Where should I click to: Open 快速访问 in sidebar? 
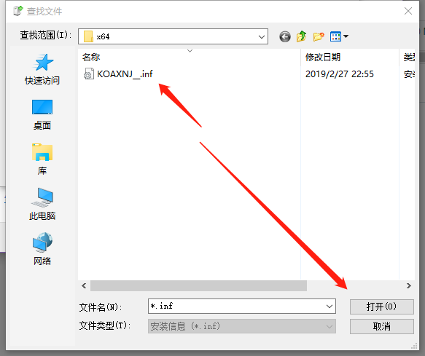coord(42,69)
